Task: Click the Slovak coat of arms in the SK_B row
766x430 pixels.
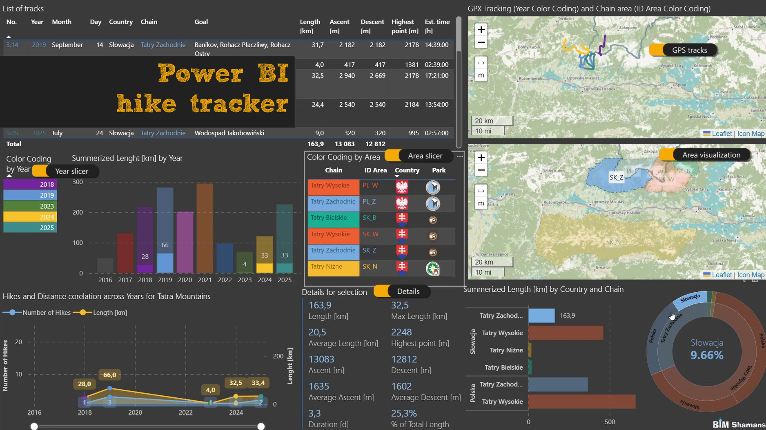Action: [x=402, y=219]
